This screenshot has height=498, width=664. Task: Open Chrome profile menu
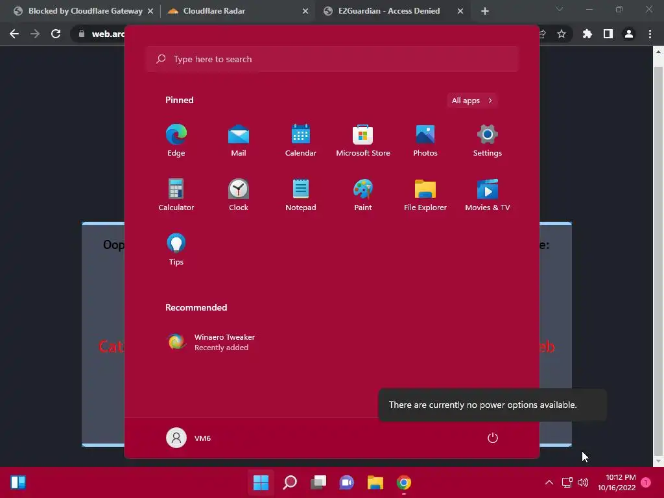(x=629, y=34)
